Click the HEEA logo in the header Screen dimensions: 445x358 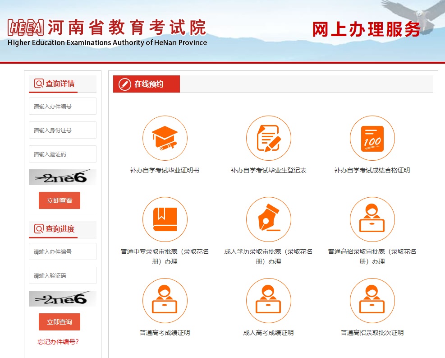[26, 28]
